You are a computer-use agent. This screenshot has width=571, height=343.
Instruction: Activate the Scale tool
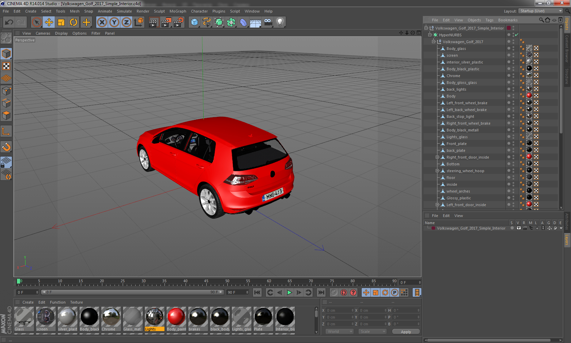coord(61,22)
